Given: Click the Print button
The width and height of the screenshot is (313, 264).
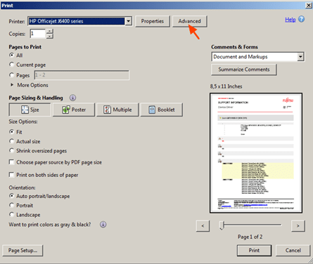Looking at the screenshot, I should coord(254,251).
